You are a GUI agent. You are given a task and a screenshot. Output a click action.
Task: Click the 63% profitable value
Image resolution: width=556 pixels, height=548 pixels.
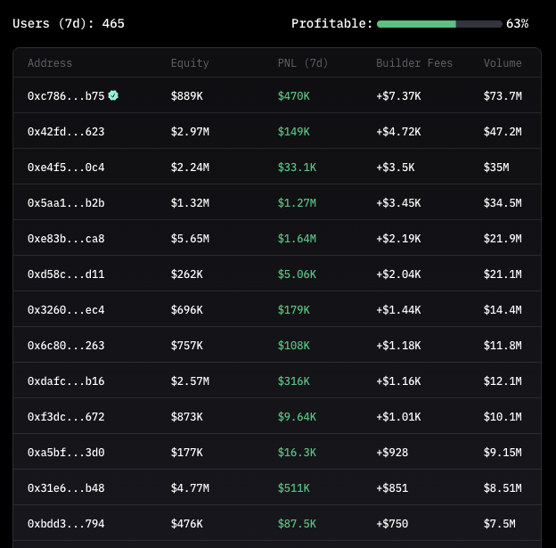pyautogui.click(x=518, y=24)
